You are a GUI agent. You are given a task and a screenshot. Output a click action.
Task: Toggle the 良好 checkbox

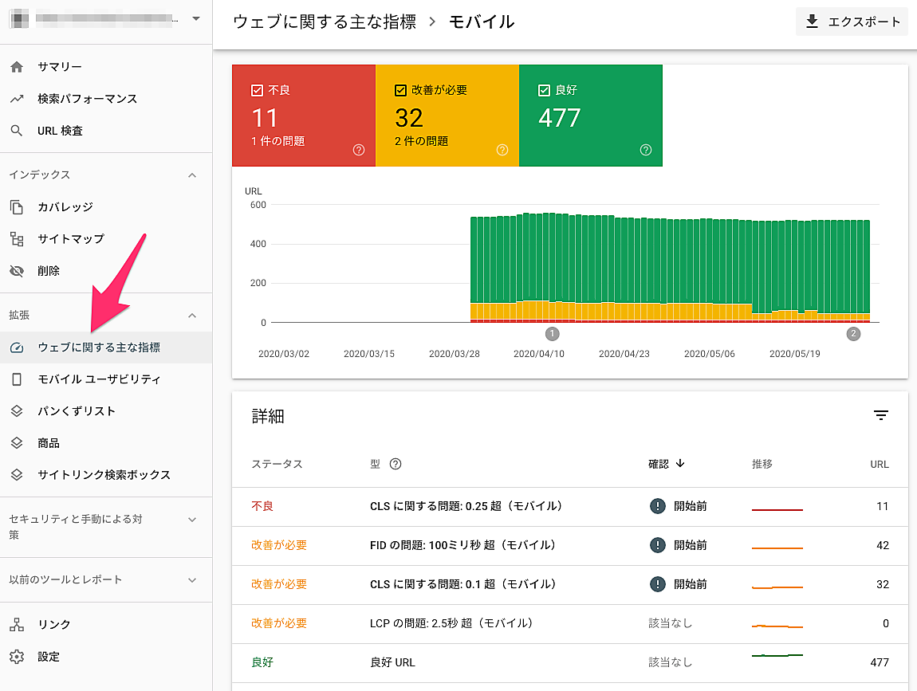[544, 90]
